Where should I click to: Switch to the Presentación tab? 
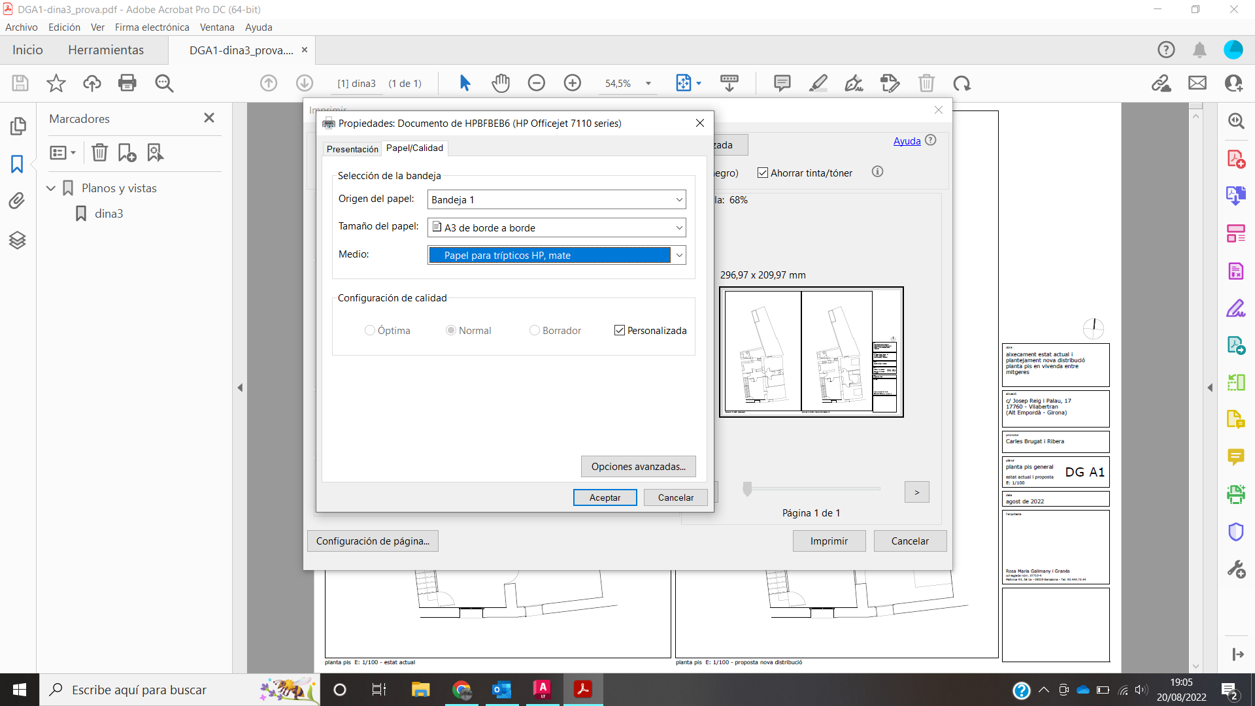pos(352,148)
